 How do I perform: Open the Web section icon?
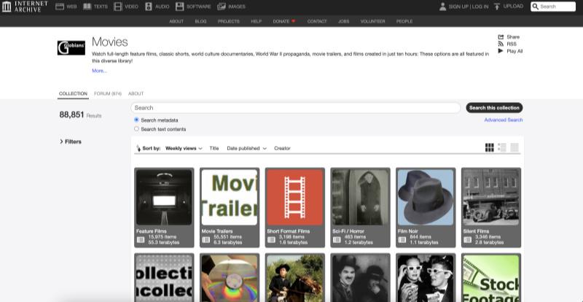pyautogui.click(x=60, y=7)
